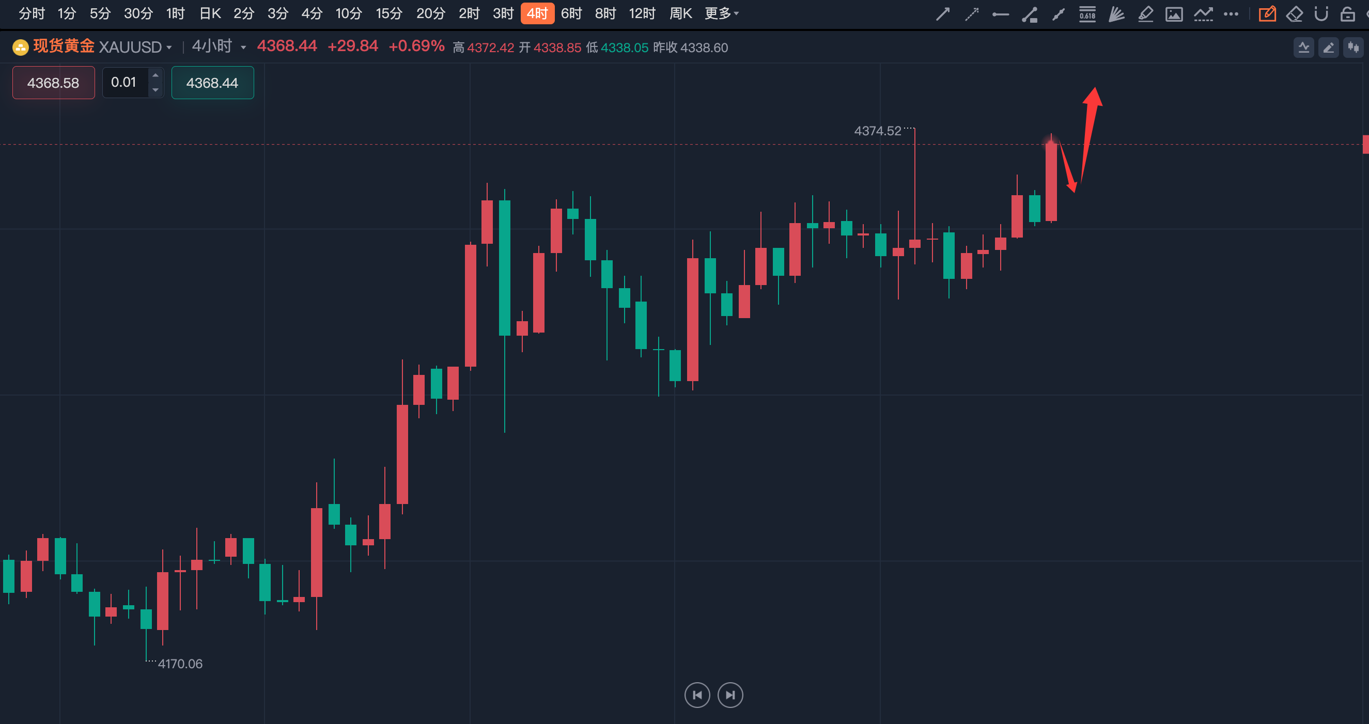The height and width of the screenshot is (724, 1369).
Task: Select the highlighter marker tool
Action: (x=1145, y=14)
